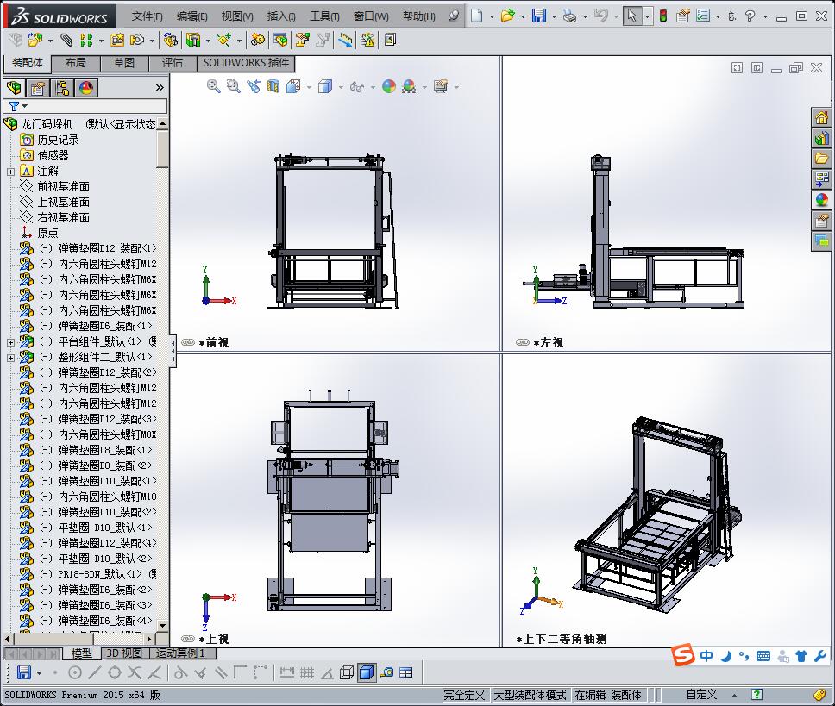This screenshot has width=835, height=706.
Task: Click the Measure tape icon in bottom toolbar
Action: [386, 672]
